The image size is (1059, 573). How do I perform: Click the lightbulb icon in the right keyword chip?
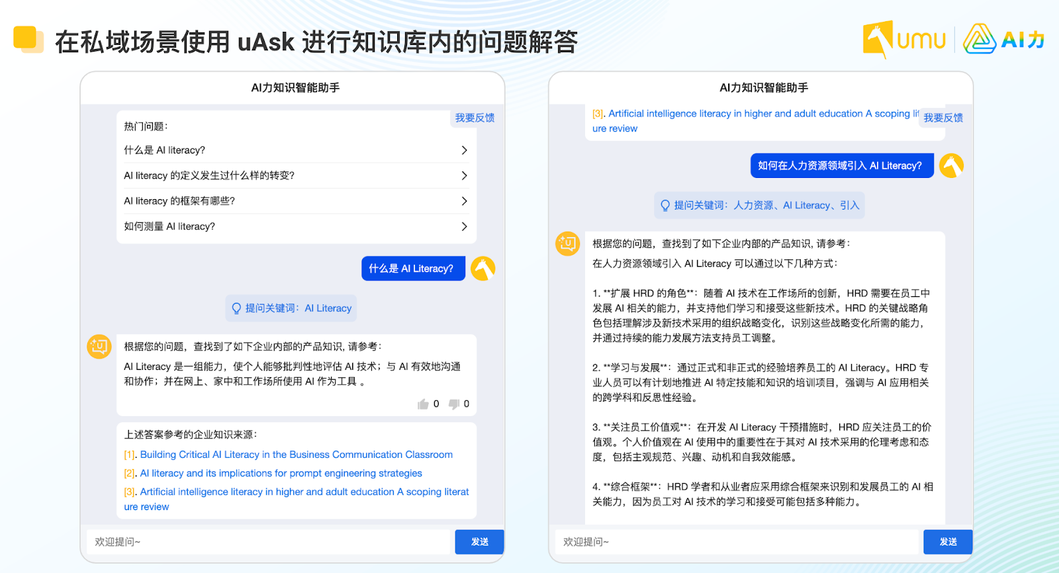[665, 206]
